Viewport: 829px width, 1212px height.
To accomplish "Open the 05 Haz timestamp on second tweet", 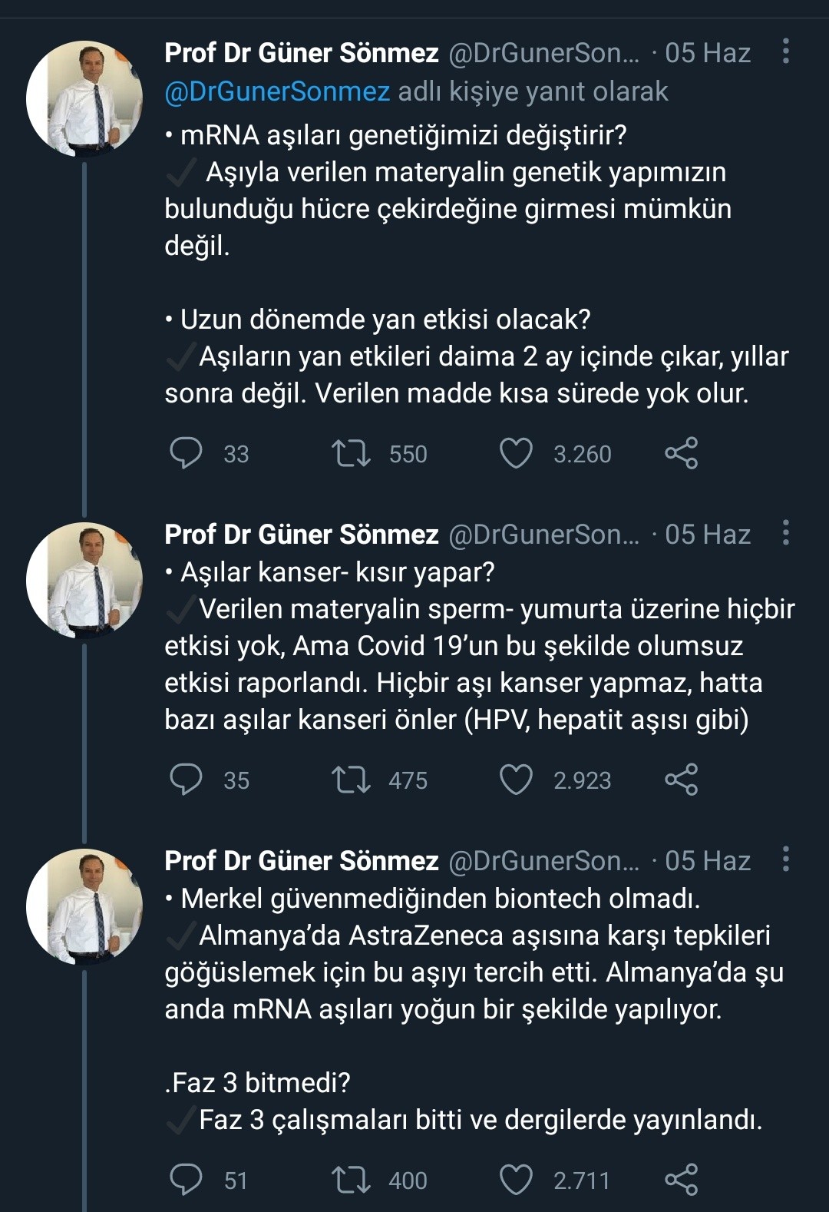I will coord(708,534).
